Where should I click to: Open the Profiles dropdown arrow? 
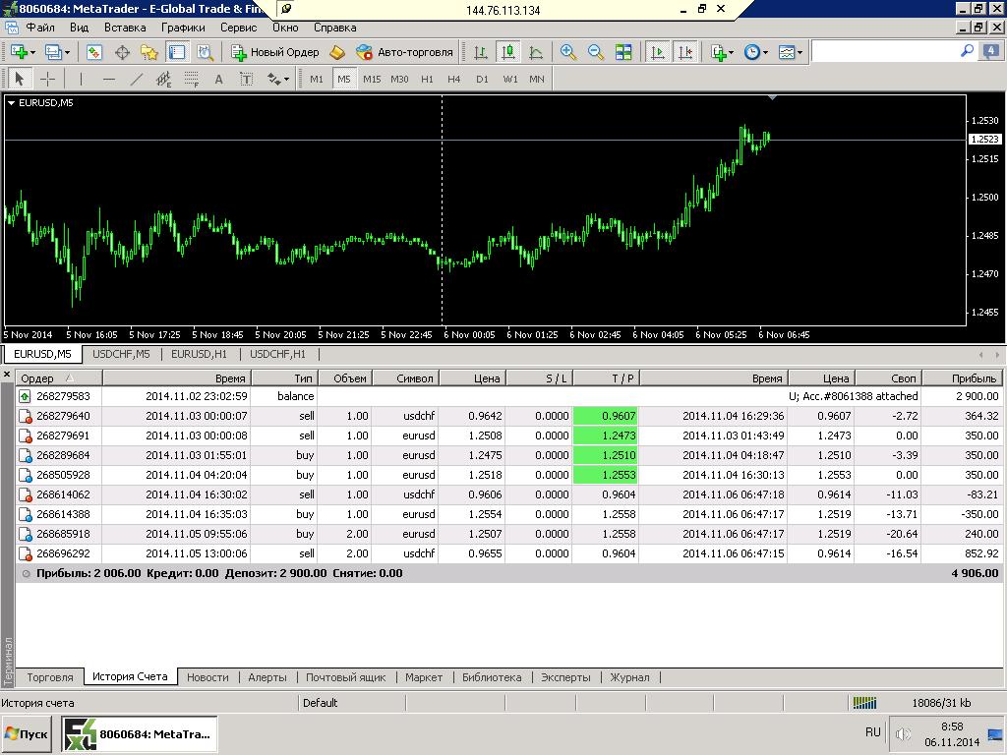[66, 53]
